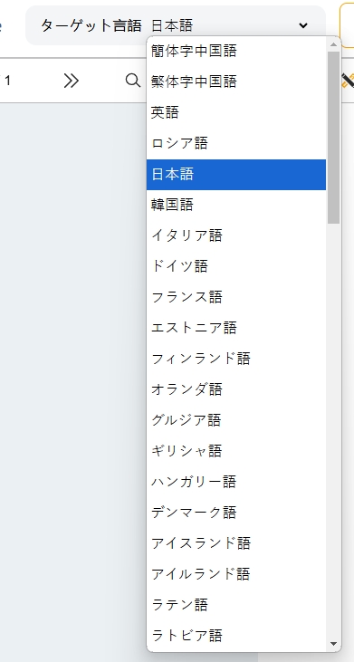The height and width of the screenshot is (662, 354).
Task: Click the ruler pencil icon at right
Action: 348,81
